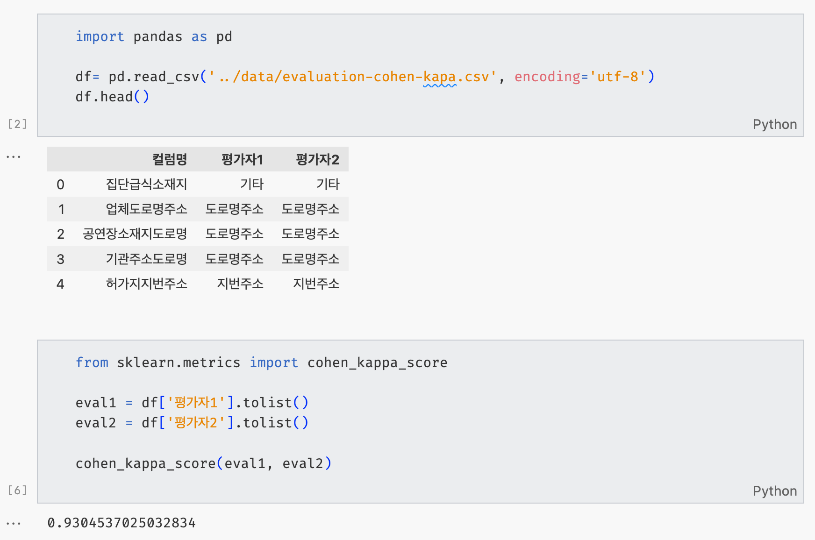Click the 허가지지번주소 cell in row 4
Viewport: 815px width, 540px height.
point(146,284)
